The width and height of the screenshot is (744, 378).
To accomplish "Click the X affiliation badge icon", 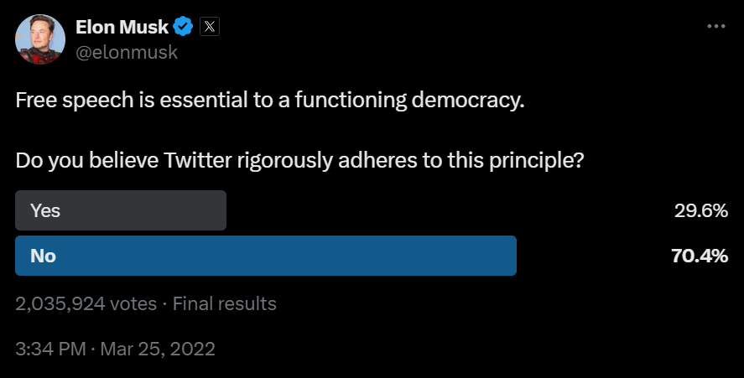I will (x=211, y=27).
